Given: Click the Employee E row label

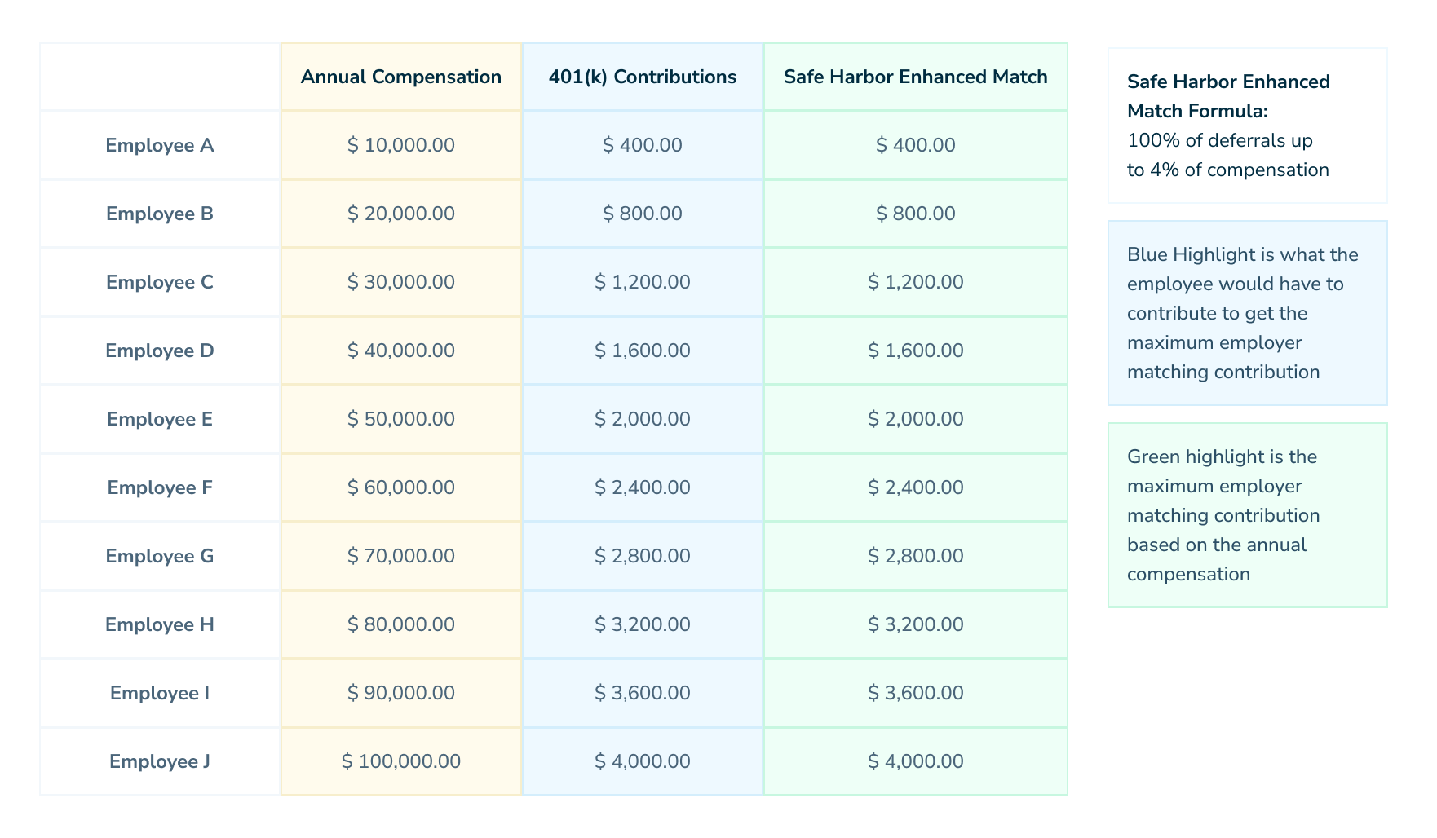Looking at the screenshot, I should tap(160, 419).
